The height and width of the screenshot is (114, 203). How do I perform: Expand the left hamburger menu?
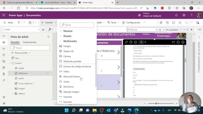click(x=4, y=36)
